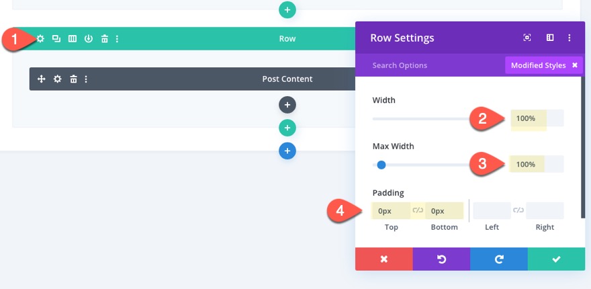The height and width of the screenshot is (289, 591).
Task: Open Row settings gear icon
Action: click(40, 39)
